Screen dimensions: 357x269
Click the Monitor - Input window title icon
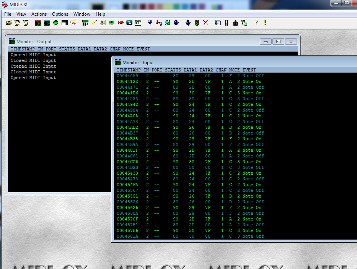coord(118,62)
